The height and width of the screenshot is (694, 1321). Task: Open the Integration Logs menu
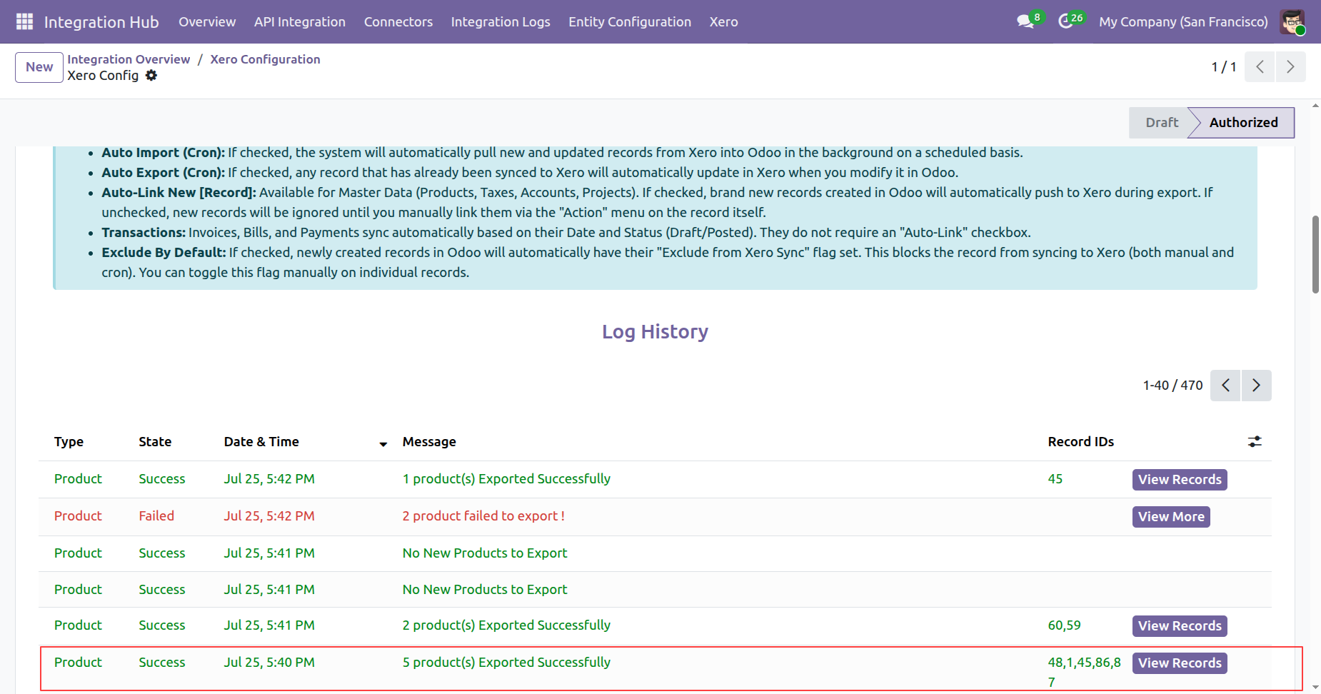point(501,21)
